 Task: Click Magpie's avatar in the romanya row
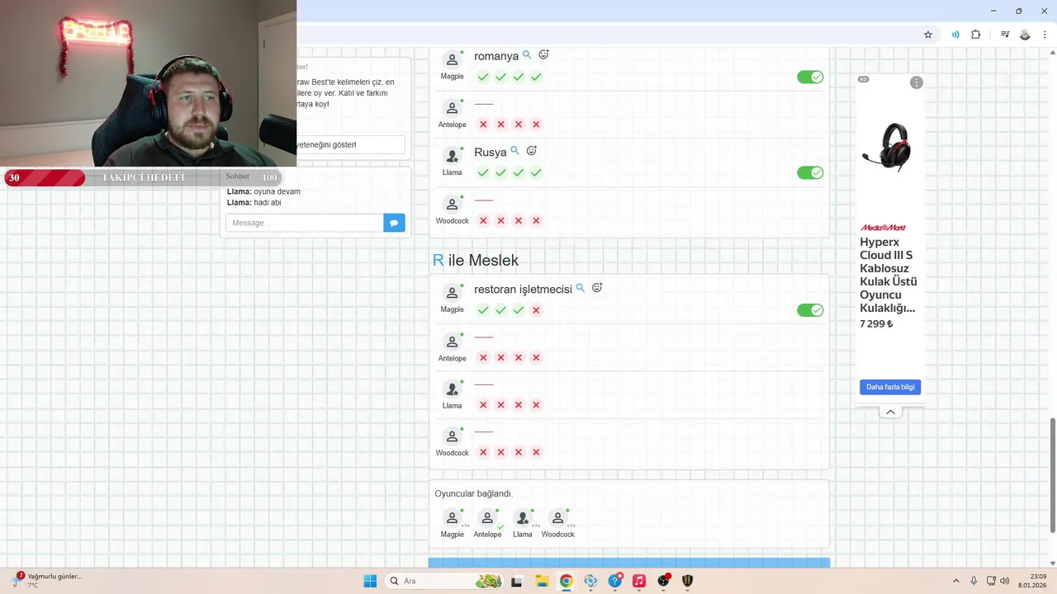click(x=452, y=59)
